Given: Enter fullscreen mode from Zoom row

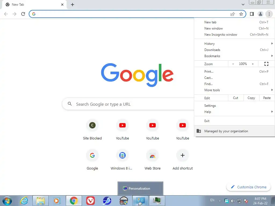Looking at the screenshot, I should [x=266, y=64].
